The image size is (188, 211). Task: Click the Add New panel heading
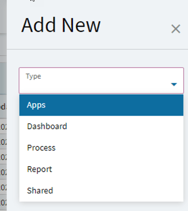(61, 25)
